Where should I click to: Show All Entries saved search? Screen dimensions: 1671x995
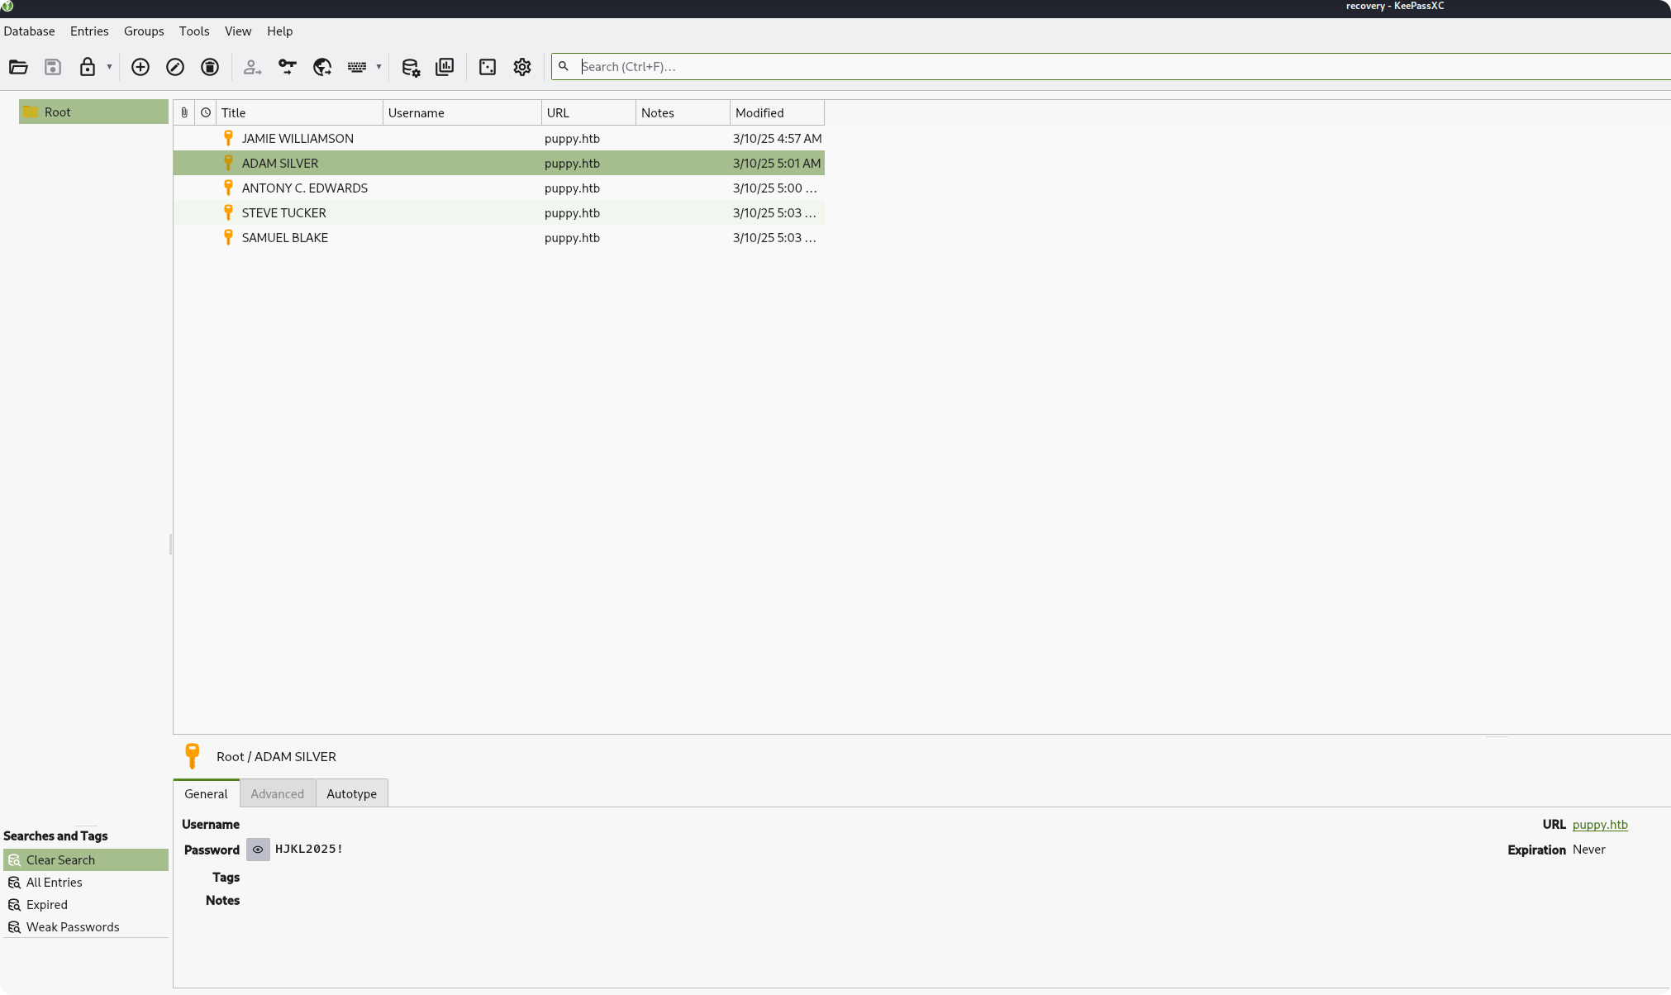(86, 882)
